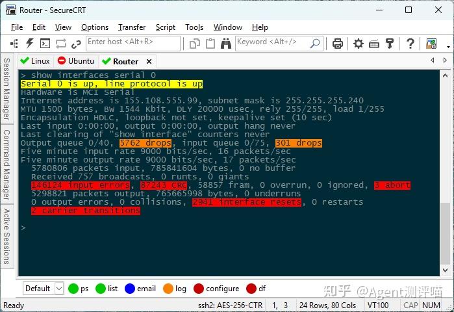Click the VT100 status bar entry

[378, 305]
